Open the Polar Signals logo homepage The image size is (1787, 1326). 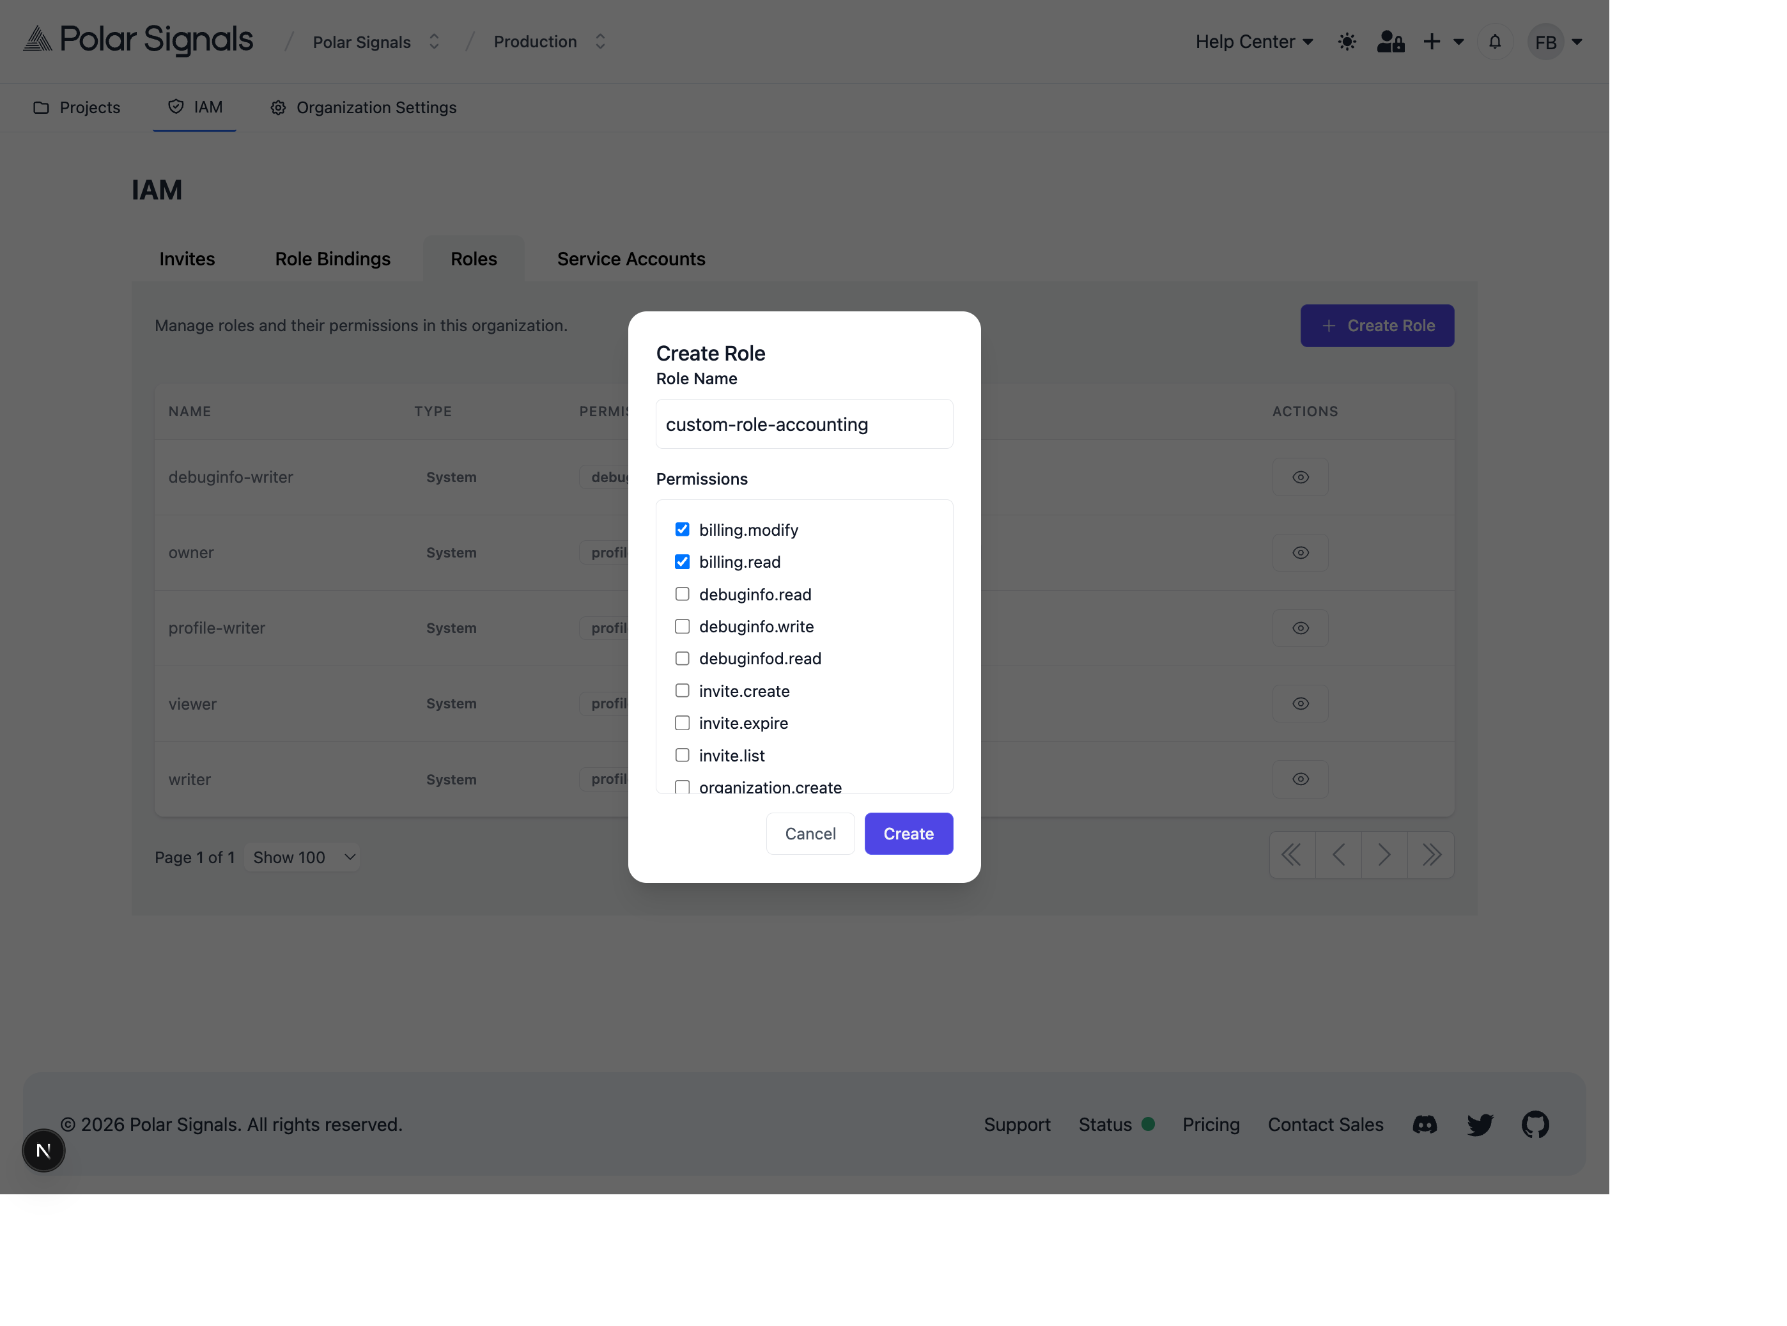[x=136, y=40]
